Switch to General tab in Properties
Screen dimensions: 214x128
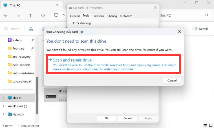[75, 16]
